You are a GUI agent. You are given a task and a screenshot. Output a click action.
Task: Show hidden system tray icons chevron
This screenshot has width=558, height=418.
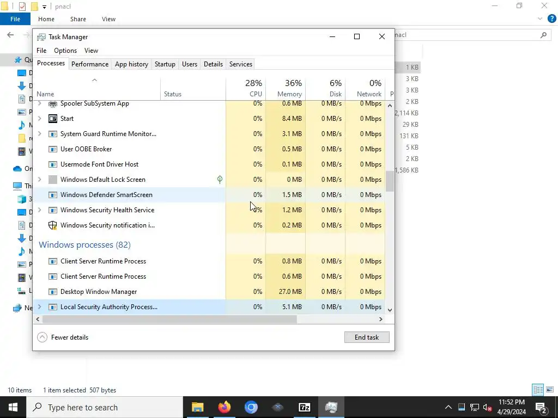point(448,407)
